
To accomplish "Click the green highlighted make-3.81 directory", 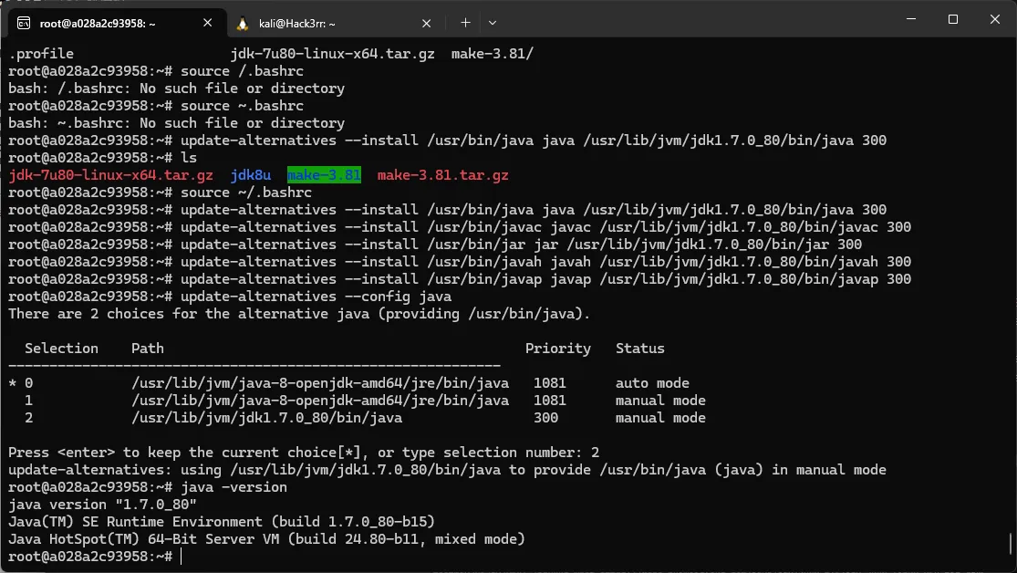I will pos(325,175).
